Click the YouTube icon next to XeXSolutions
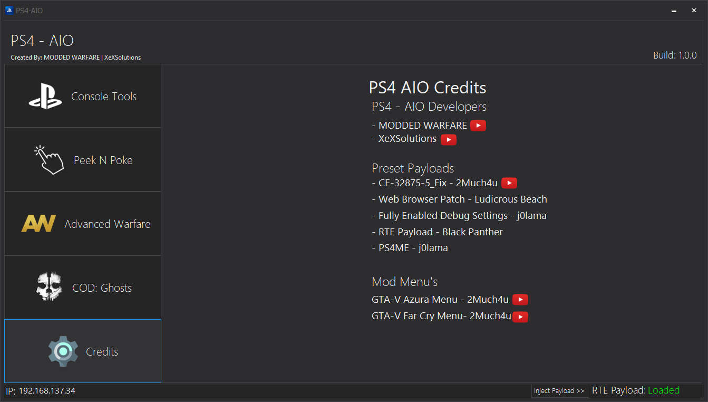The height and width of the screenshot is (402, 708). point(448,139)
